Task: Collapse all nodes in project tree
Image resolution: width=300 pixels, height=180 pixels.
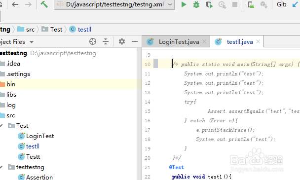Action: pos(106,41)
